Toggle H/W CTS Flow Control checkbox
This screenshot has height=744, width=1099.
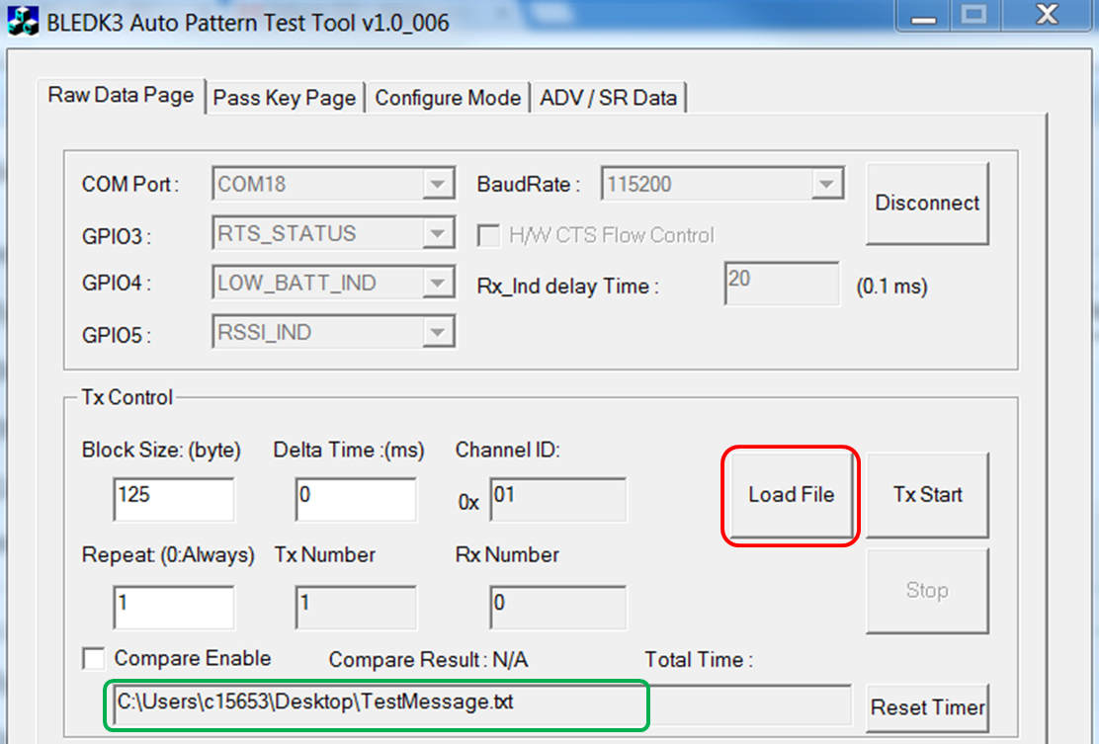point(488,235)
